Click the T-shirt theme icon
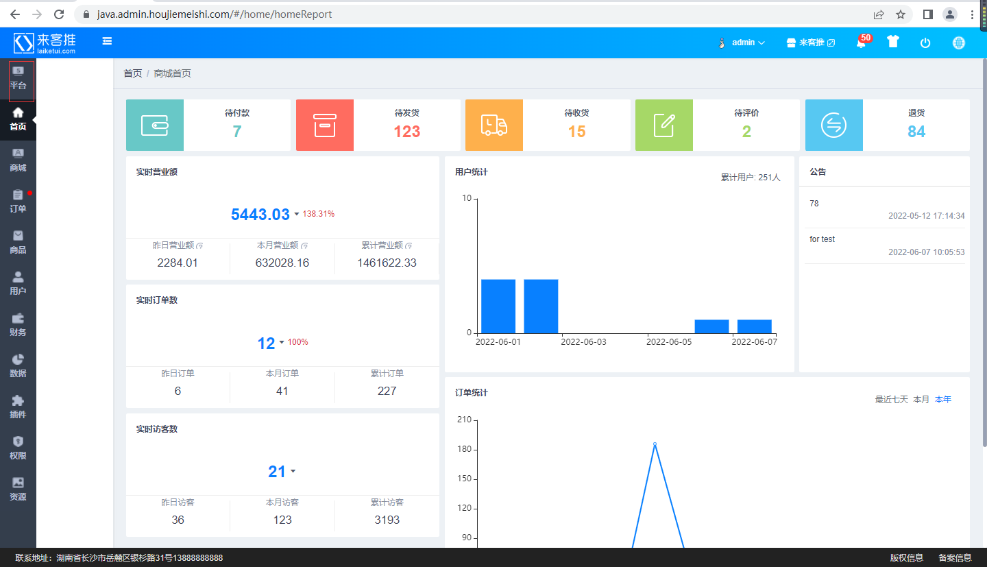This screenshot has height=567, width=987. [892, 42]
